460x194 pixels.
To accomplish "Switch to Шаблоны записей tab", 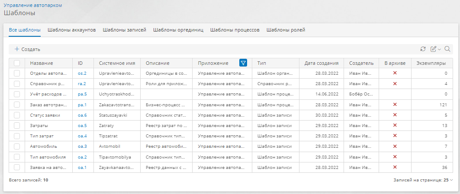I will [124, 30].
